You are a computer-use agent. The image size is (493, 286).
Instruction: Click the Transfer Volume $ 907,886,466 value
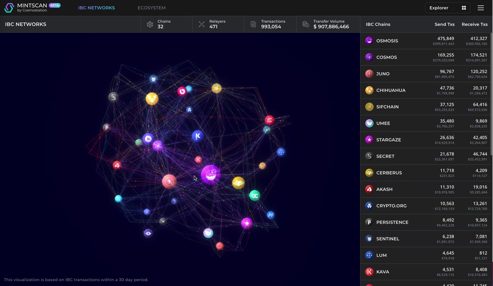(x=331, y=27)
